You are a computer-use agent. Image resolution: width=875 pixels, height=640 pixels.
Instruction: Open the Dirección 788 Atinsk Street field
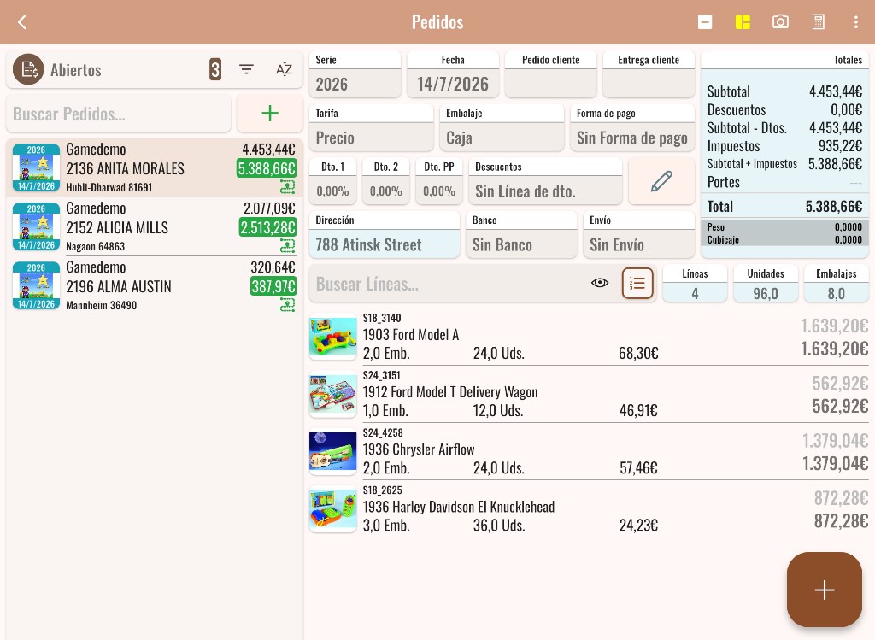tap(385, 234)
